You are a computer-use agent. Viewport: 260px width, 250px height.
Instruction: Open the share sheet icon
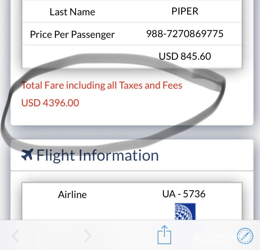164,235
